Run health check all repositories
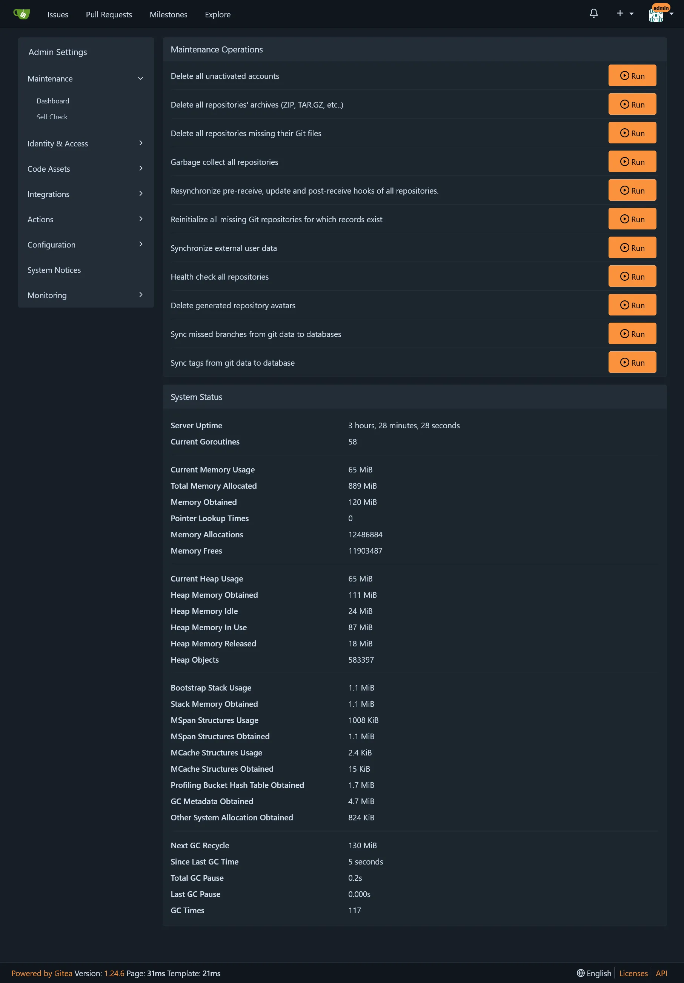This screenshot has width=684, height=983. [x=632, y=276]
